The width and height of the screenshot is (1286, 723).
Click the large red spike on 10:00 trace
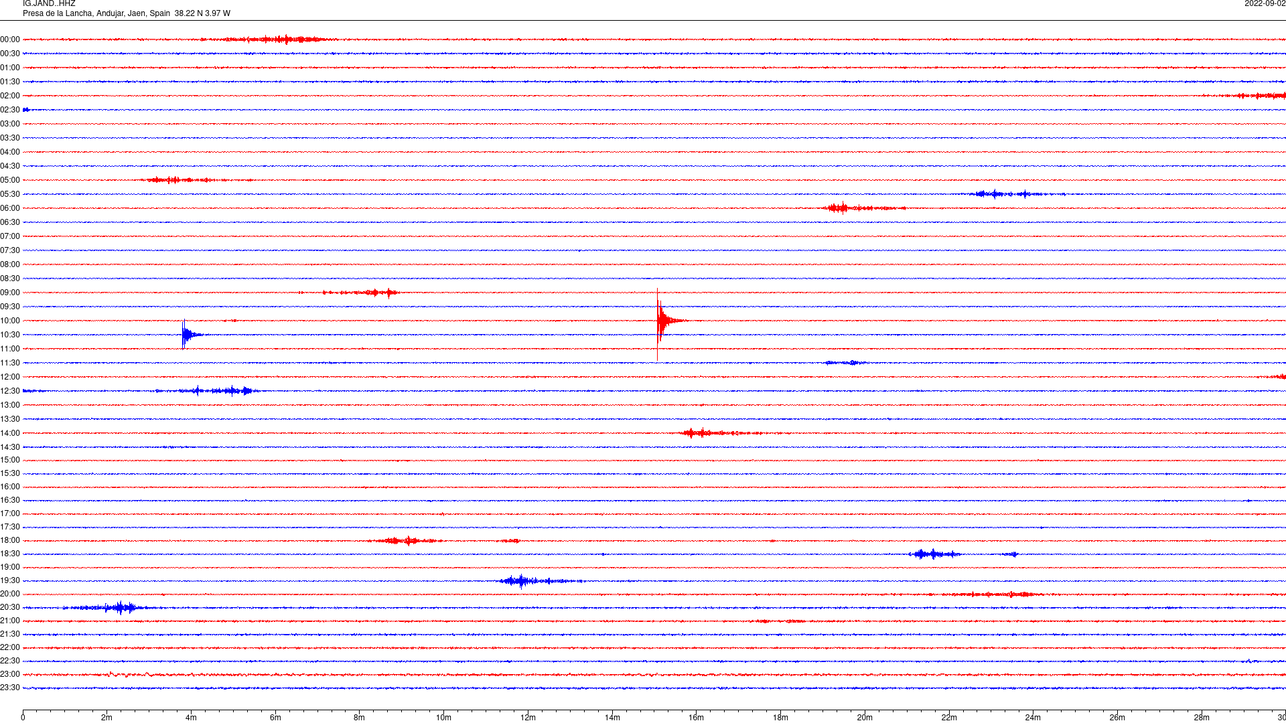[663, 321]
